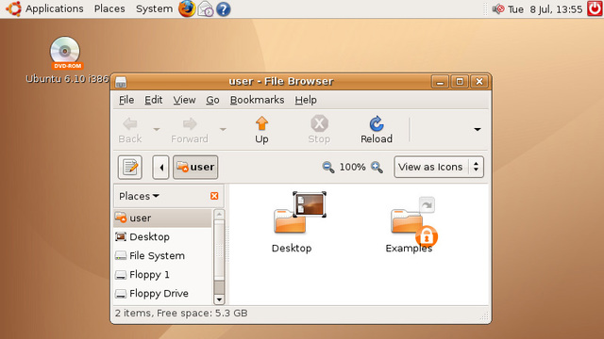The image size is (604, 339).
Task: Click the status text '2 items, Free space: 5.3 GB'
Action: pyautogui.click(x=181, y=314)
